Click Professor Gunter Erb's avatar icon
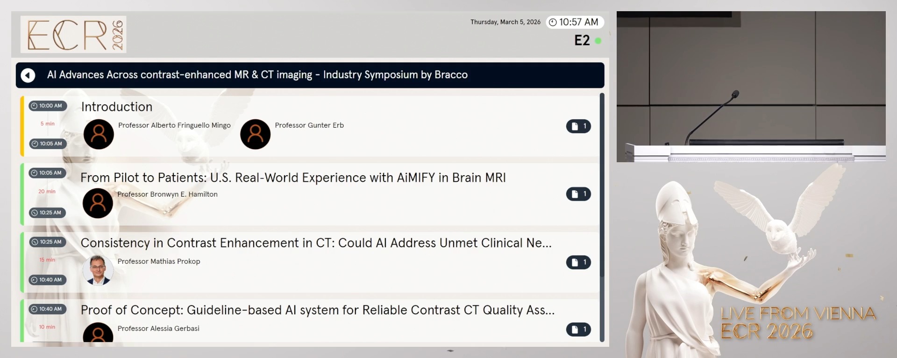Image resolution: width=897 pixels, height=358 pixels. pyautogui.click(x=255, y=134)
